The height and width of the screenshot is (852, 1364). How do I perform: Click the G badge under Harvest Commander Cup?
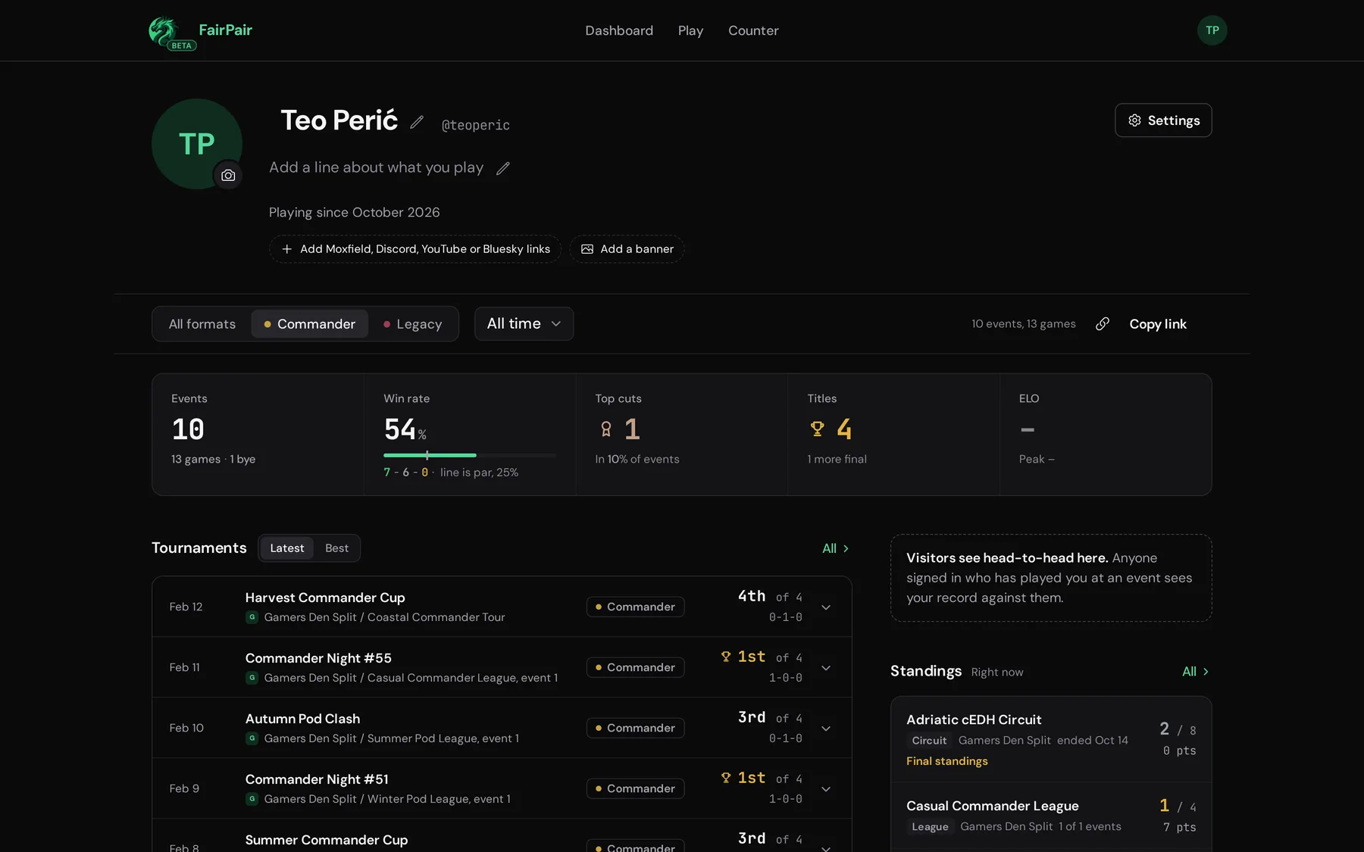252,617
